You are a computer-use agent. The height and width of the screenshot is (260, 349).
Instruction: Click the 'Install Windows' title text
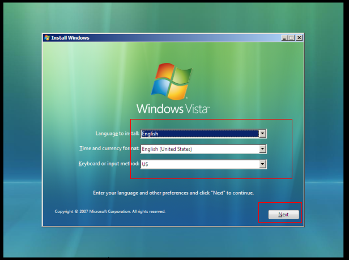pyautogui.click(x=70, y=38)
